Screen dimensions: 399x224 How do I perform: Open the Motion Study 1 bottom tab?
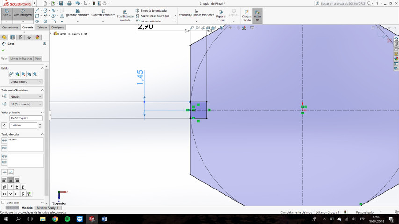[47, 208]
